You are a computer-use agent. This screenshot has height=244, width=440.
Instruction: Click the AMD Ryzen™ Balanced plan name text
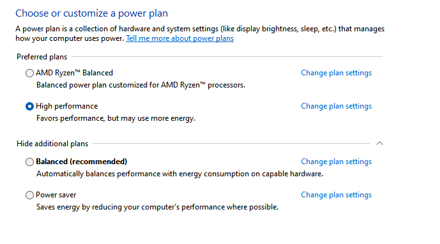[x=74, y=73]
